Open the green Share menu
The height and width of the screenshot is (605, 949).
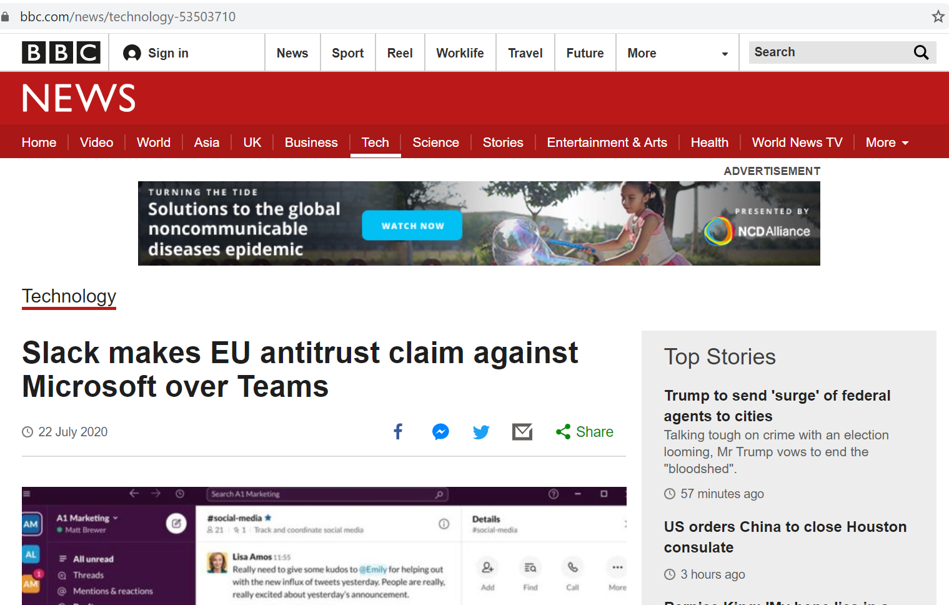click(585, 432)
